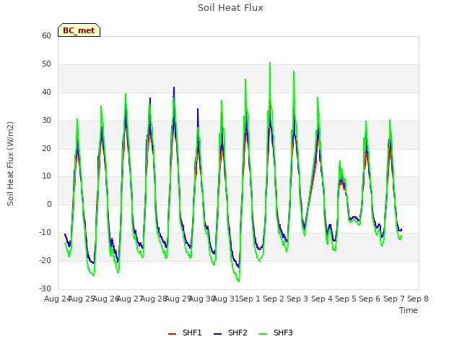This screenshot has height=347, width=462.
Task: Click the 30 y-axis tick label
Action: tap(46, 121)
